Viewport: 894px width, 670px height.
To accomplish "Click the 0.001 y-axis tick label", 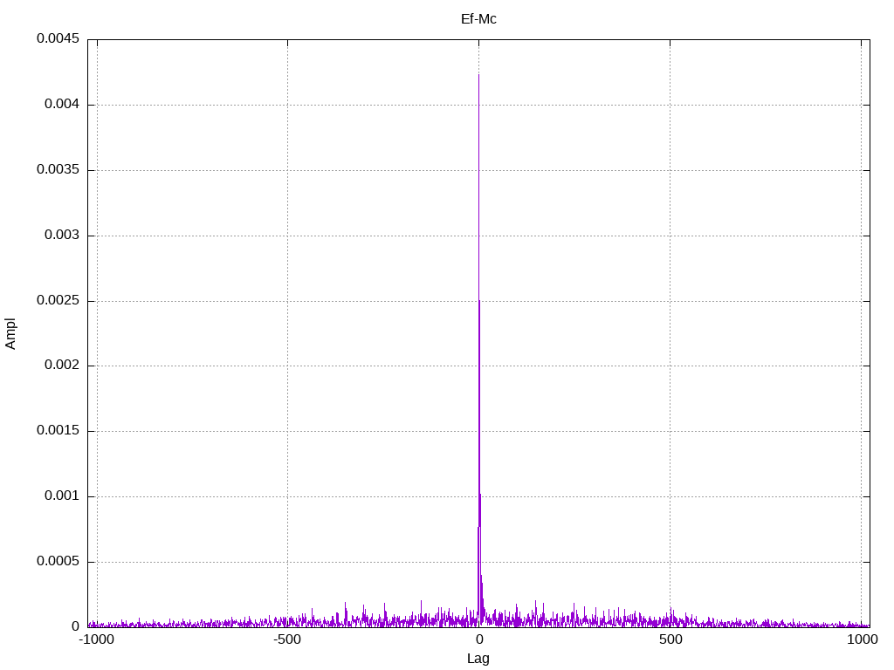I will 62,496.
